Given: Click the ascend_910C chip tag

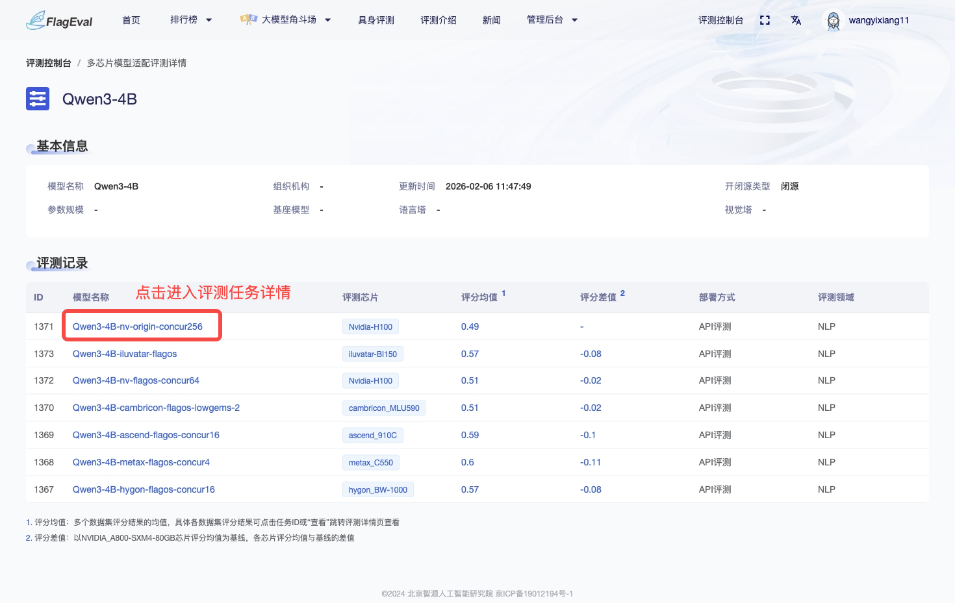Looking at the screenshot, I should coord(372,435).
